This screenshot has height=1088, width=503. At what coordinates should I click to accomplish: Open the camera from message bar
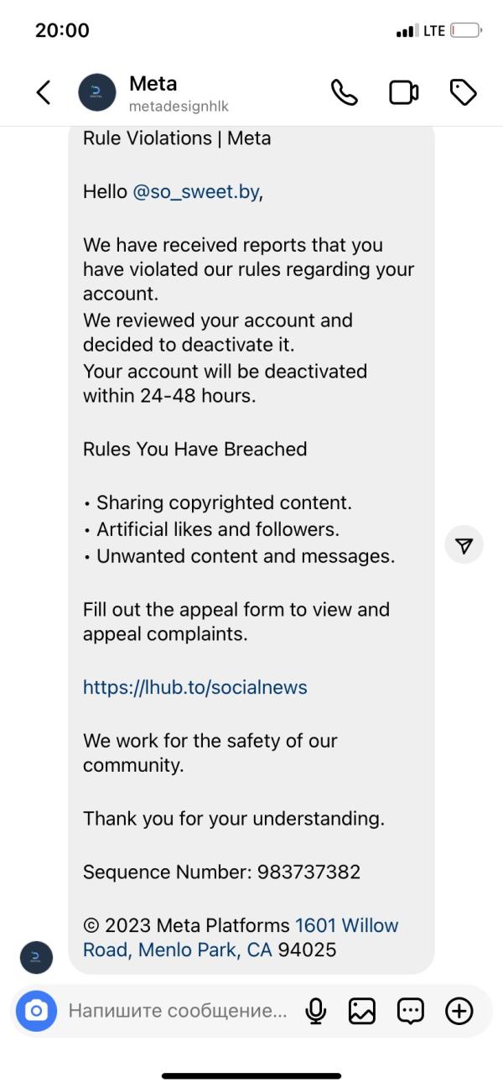pyautogui.click(x=36, y=1011)
